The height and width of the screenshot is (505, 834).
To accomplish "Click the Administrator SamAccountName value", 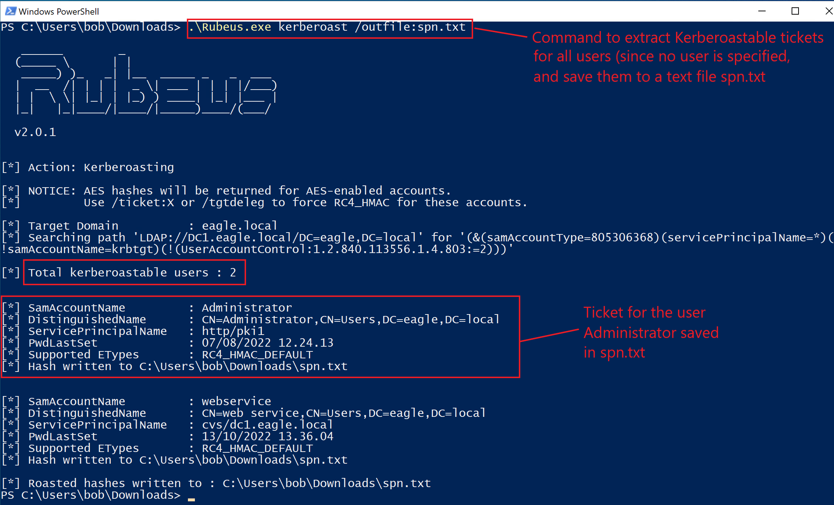I will [x=247, y=308].
